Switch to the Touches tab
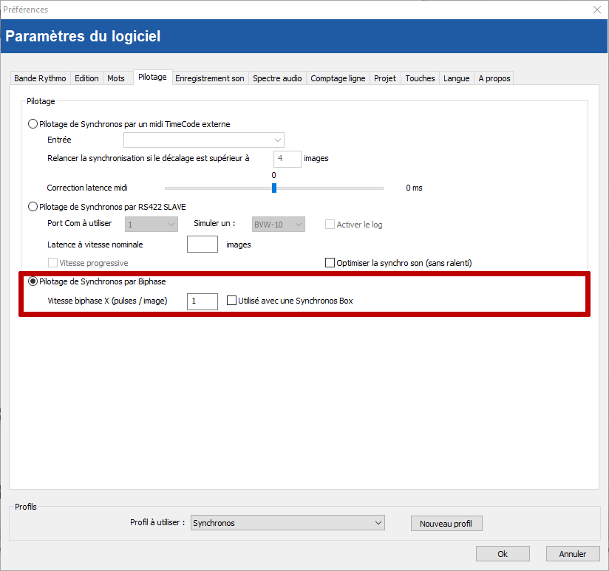609x571 pixels. click(x=420, y=78)
